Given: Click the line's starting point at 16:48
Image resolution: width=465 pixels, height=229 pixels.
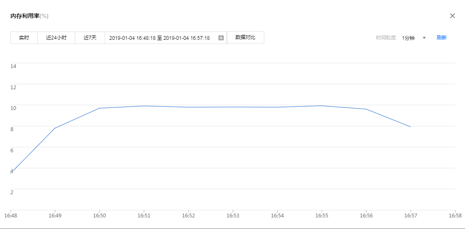Looking at the screenshot, I should 11,172.
